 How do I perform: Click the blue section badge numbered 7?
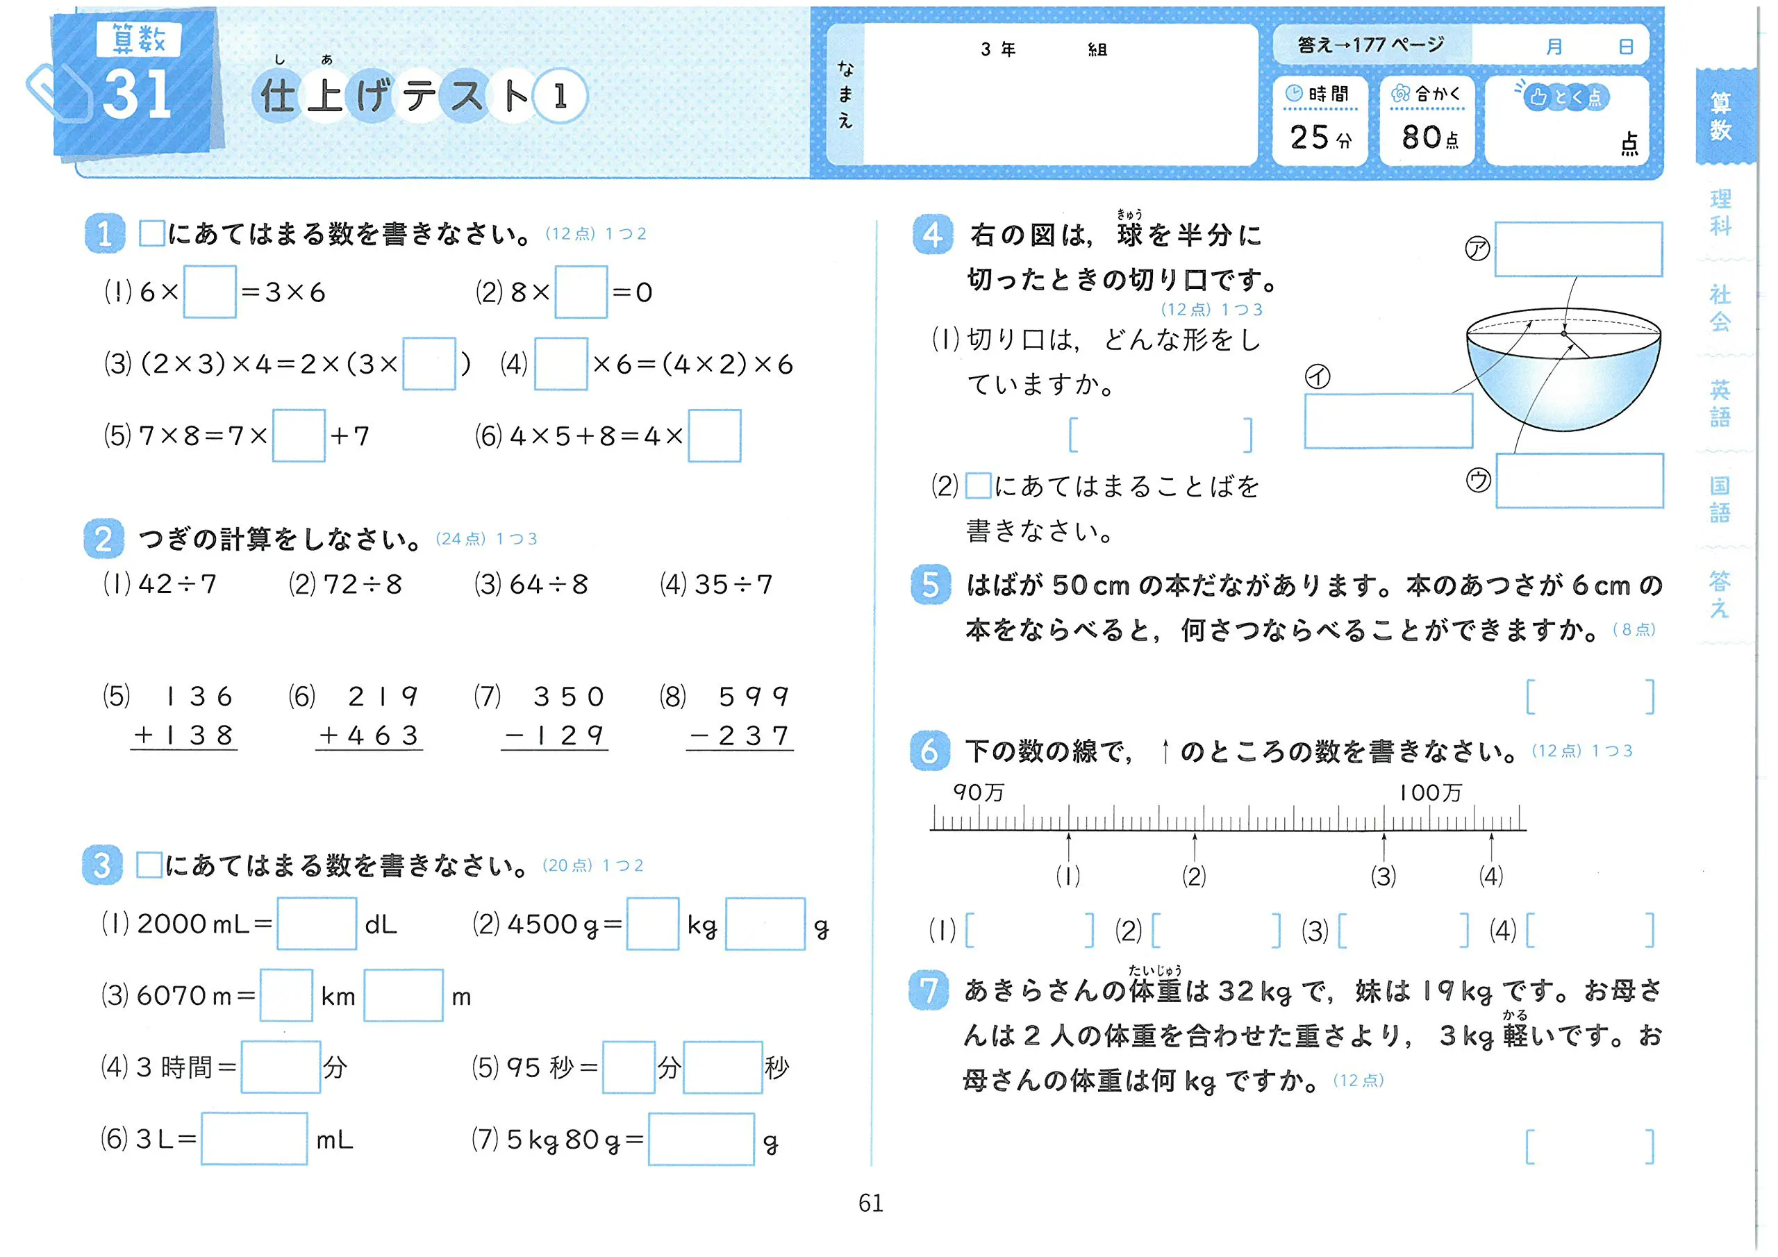pyautogui.click(x=929, y=990)
